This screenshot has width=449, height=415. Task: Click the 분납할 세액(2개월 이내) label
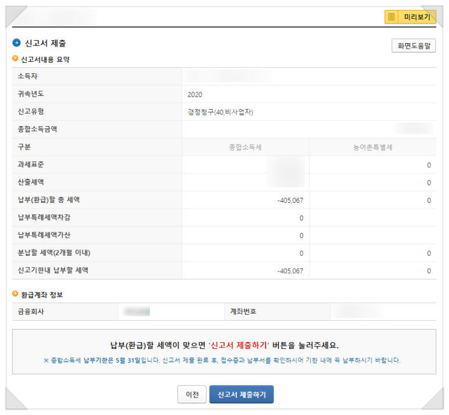(54, 253)
